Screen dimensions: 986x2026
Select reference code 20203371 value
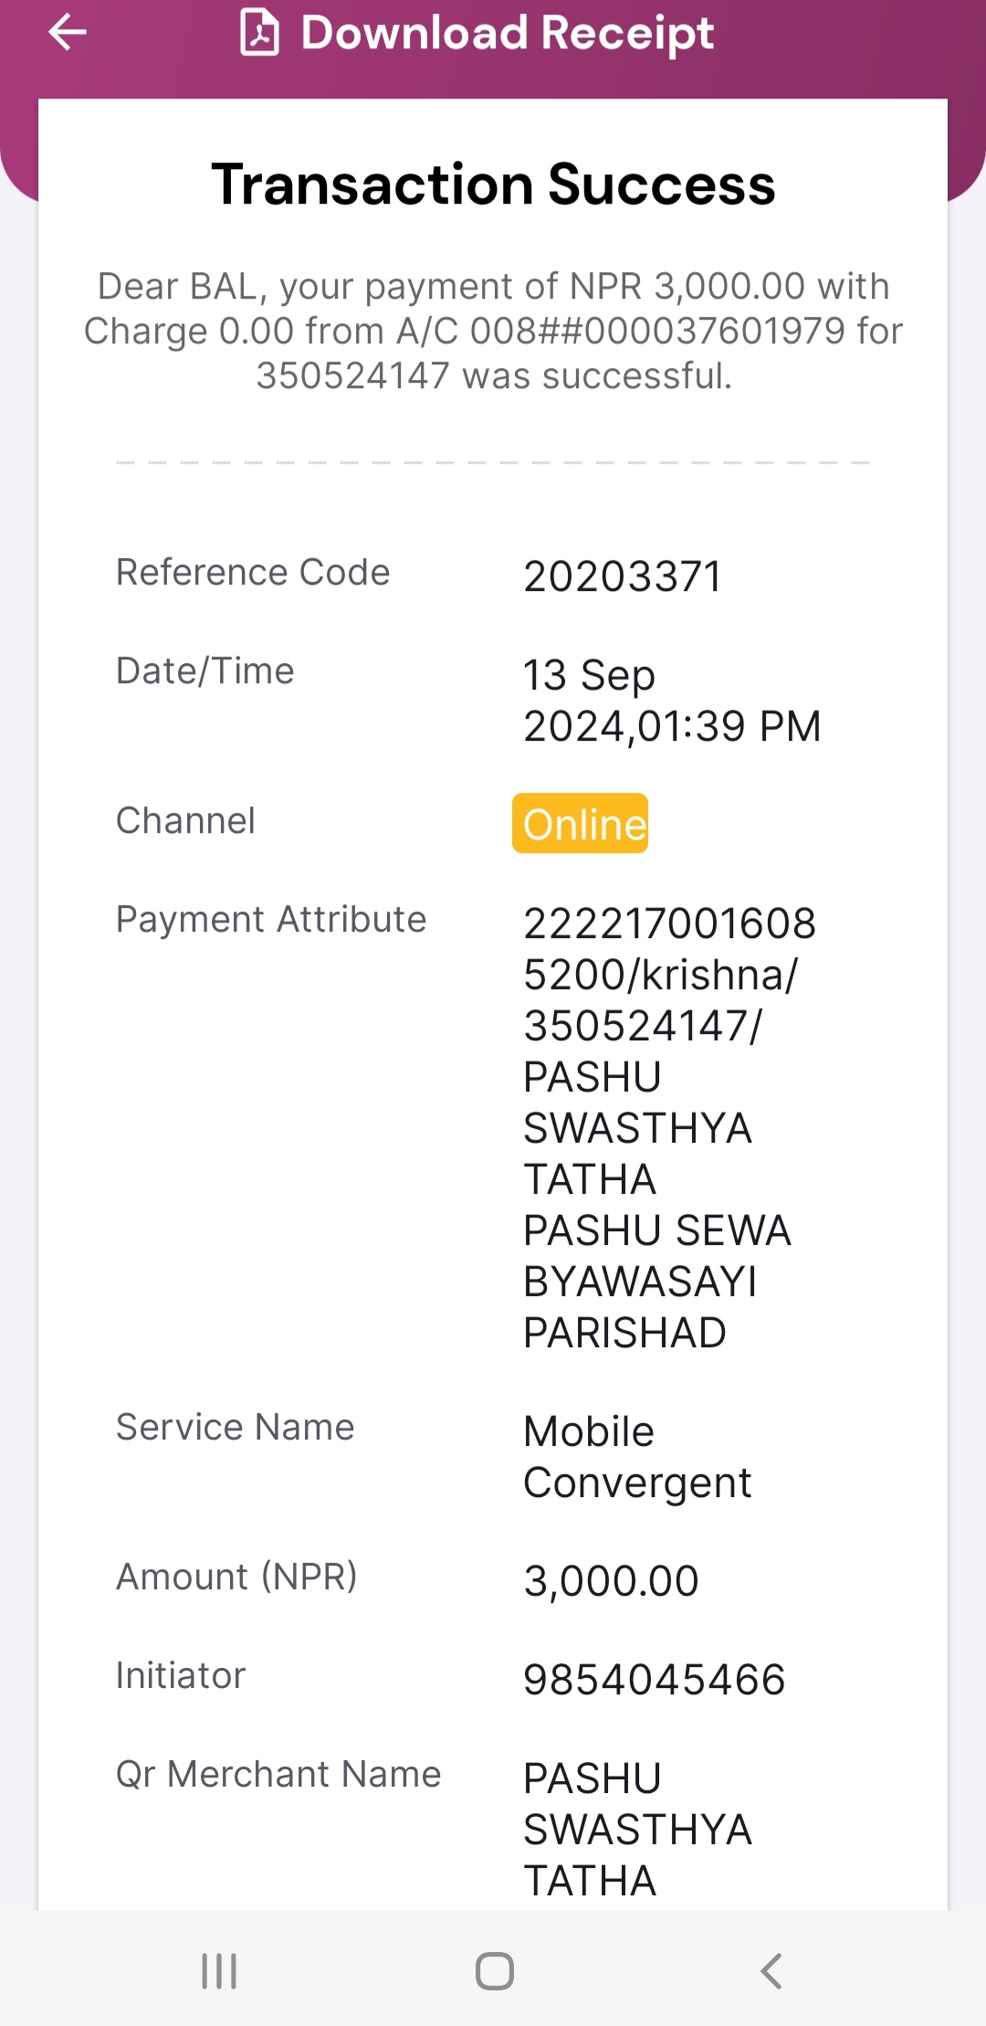click(623, 576)
